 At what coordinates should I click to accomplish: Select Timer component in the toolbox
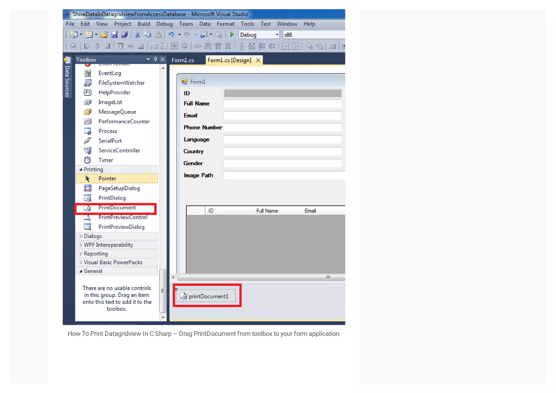106,160
